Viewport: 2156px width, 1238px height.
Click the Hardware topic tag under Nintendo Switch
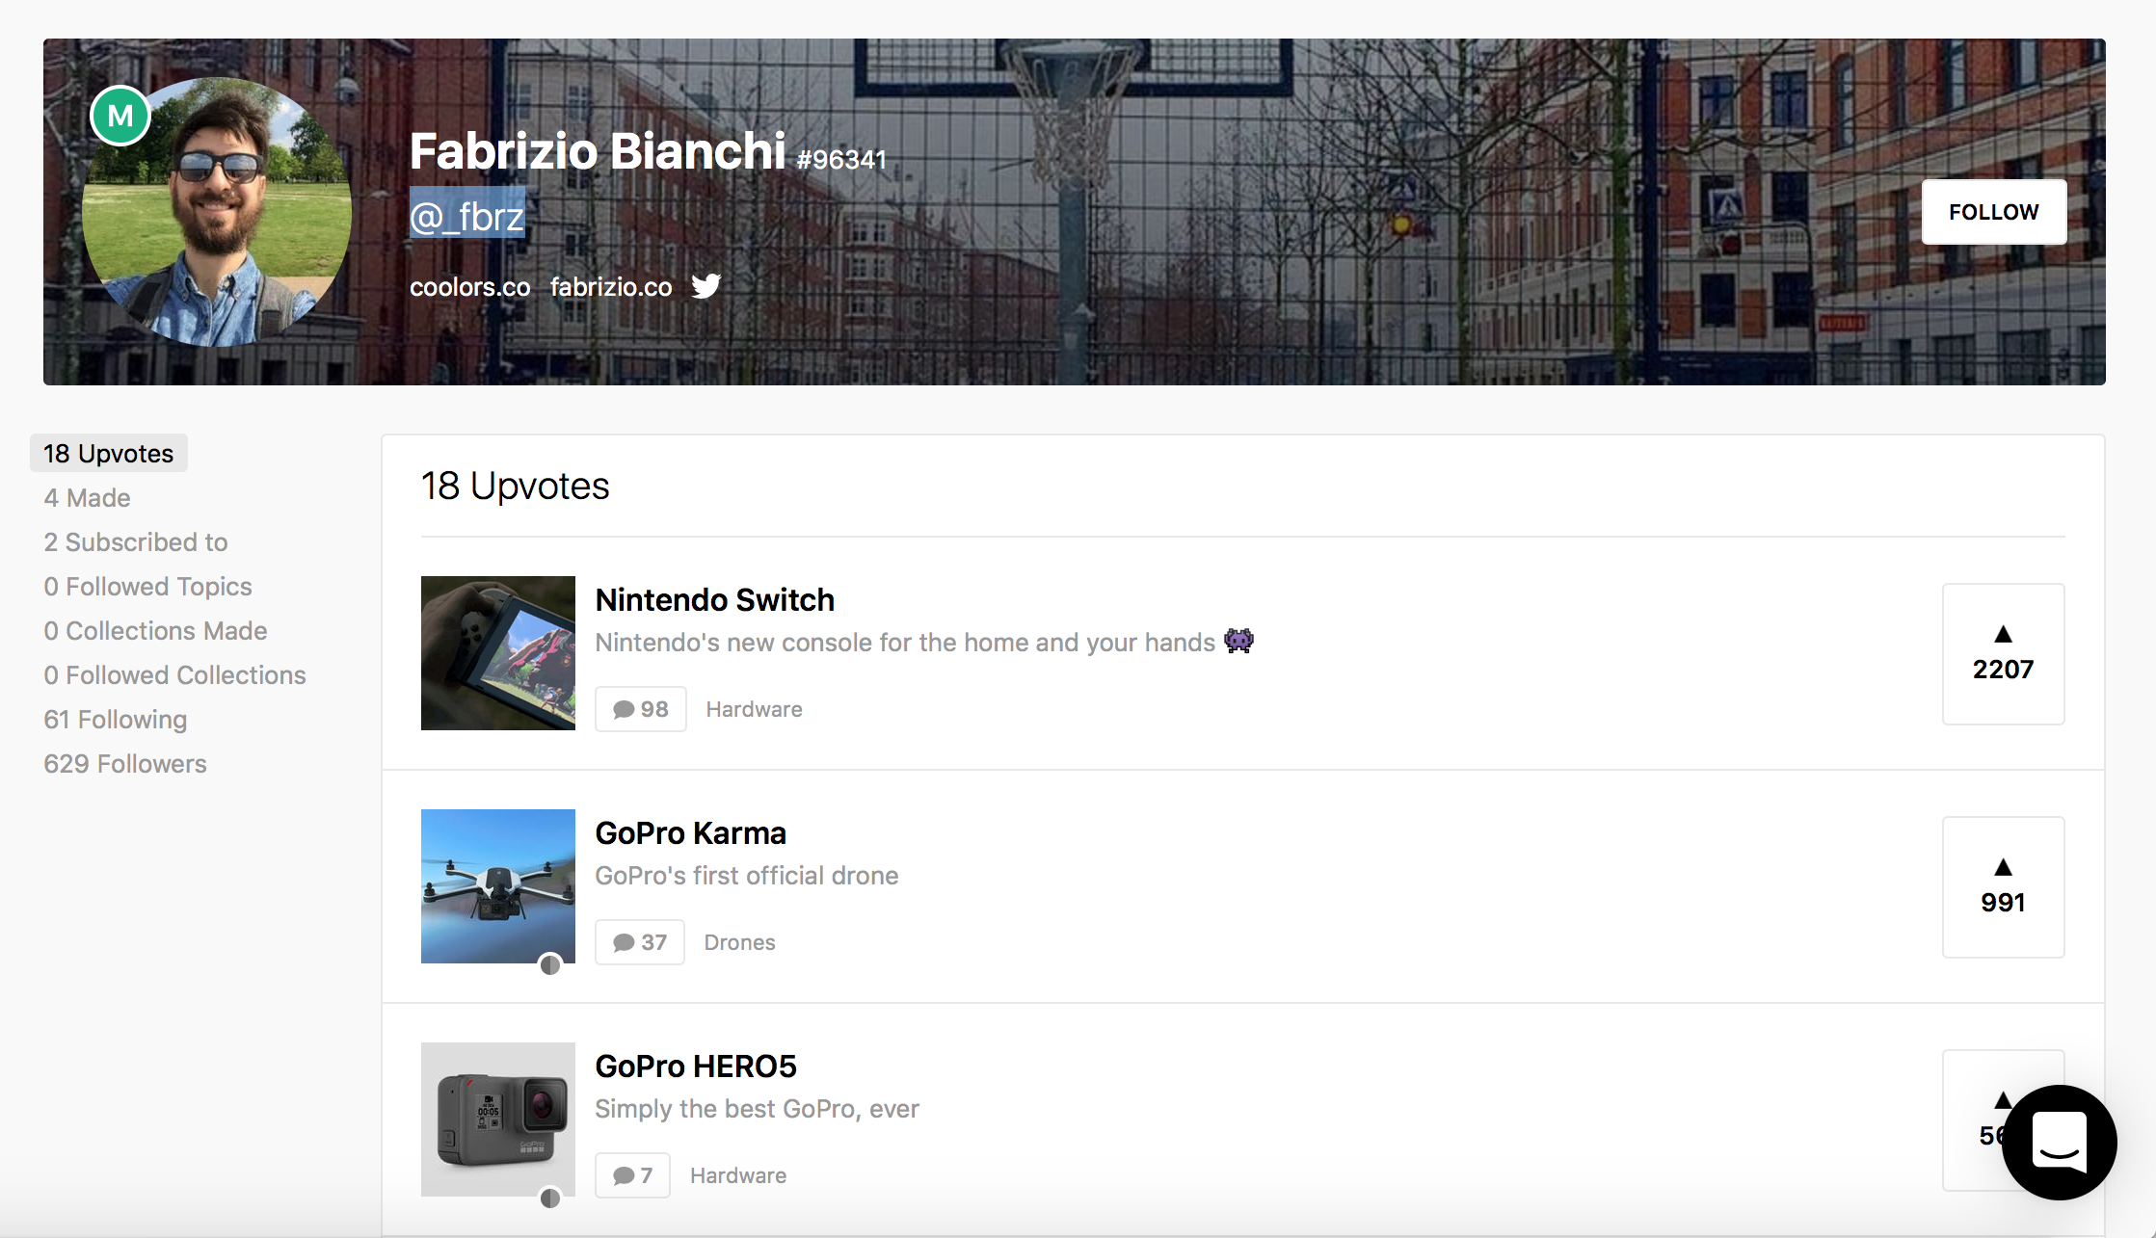tap(754, 709)
